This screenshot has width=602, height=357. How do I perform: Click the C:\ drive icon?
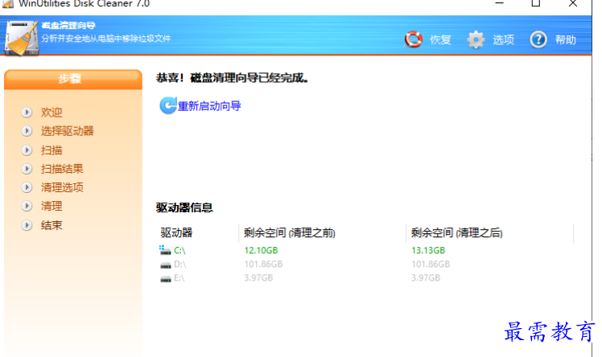click(x=165, y=250)
